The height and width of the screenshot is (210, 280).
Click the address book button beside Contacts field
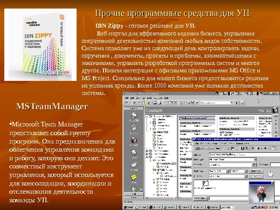pos(254,164)
